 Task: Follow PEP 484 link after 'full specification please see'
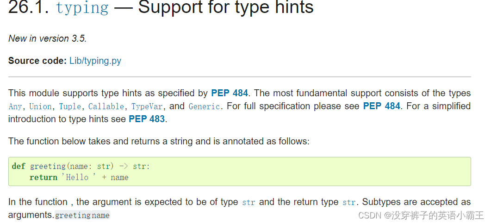pos(382,106)
